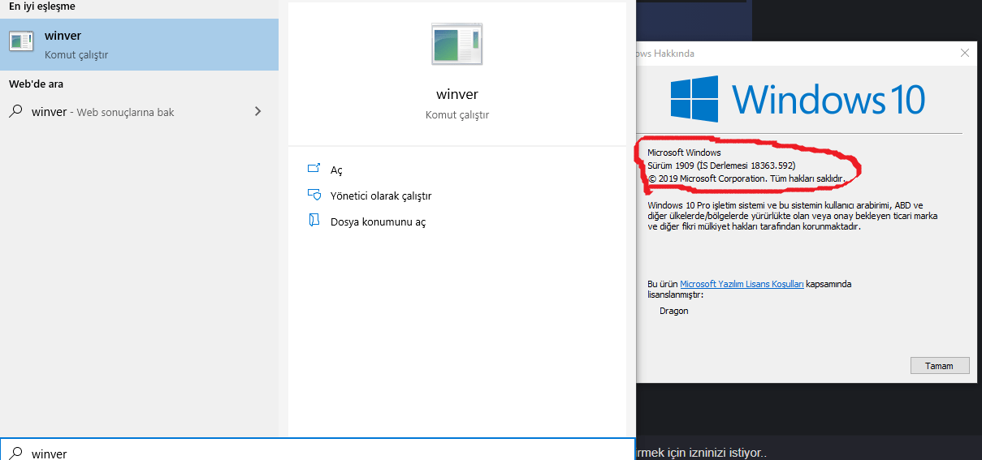Expand the winver web result chevron
The width and height of the screenshot is (982, 460).
[257, 111]
